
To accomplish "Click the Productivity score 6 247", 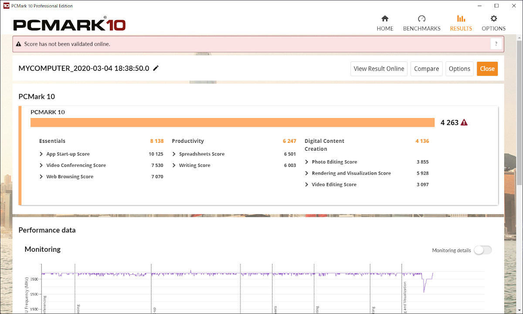I will [289, 141].
